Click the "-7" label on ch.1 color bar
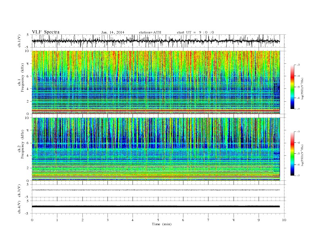The image size is (320, 247). [x=298, y=109]
